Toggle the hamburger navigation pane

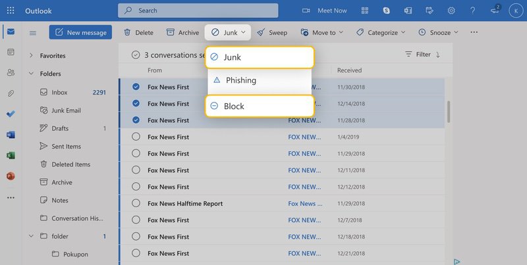[32, 33]
